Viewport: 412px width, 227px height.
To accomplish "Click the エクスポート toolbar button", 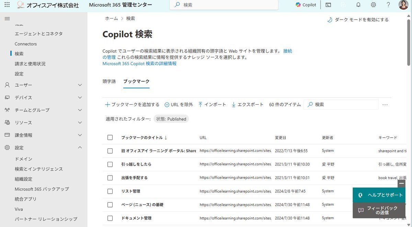I will (248, 105).
